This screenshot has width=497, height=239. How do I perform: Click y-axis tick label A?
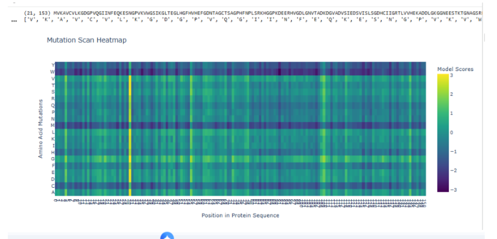[x=53, y=192]
